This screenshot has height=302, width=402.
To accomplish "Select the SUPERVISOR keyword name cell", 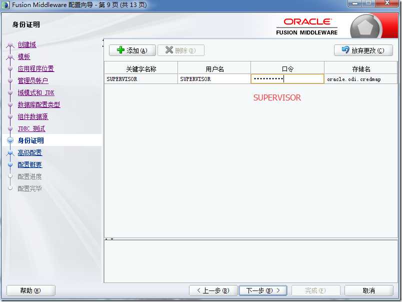I will pos(141,79).
